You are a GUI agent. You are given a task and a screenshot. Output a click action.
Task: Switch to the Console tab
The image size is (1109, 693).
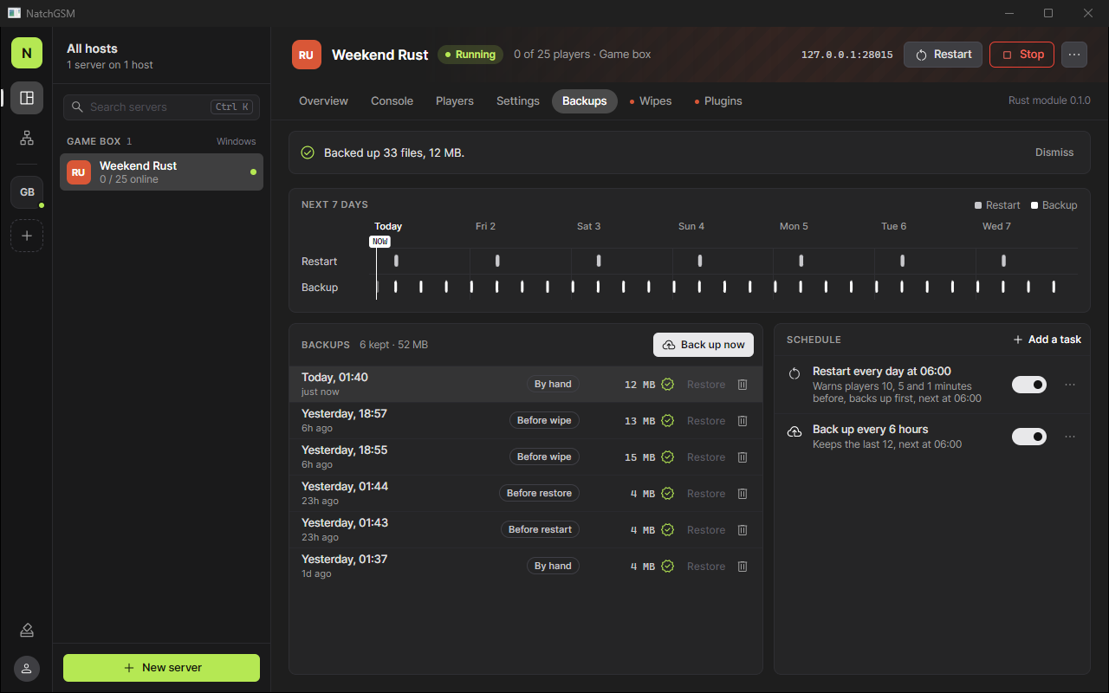[x=392, y=101]
